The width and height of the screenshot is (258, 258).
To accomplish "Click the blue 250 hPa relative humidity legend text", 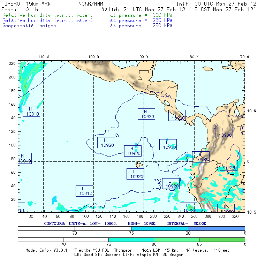I will pos(48,21).
